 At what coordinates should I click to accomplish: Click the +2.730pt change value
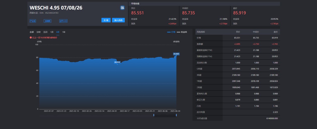223,24
